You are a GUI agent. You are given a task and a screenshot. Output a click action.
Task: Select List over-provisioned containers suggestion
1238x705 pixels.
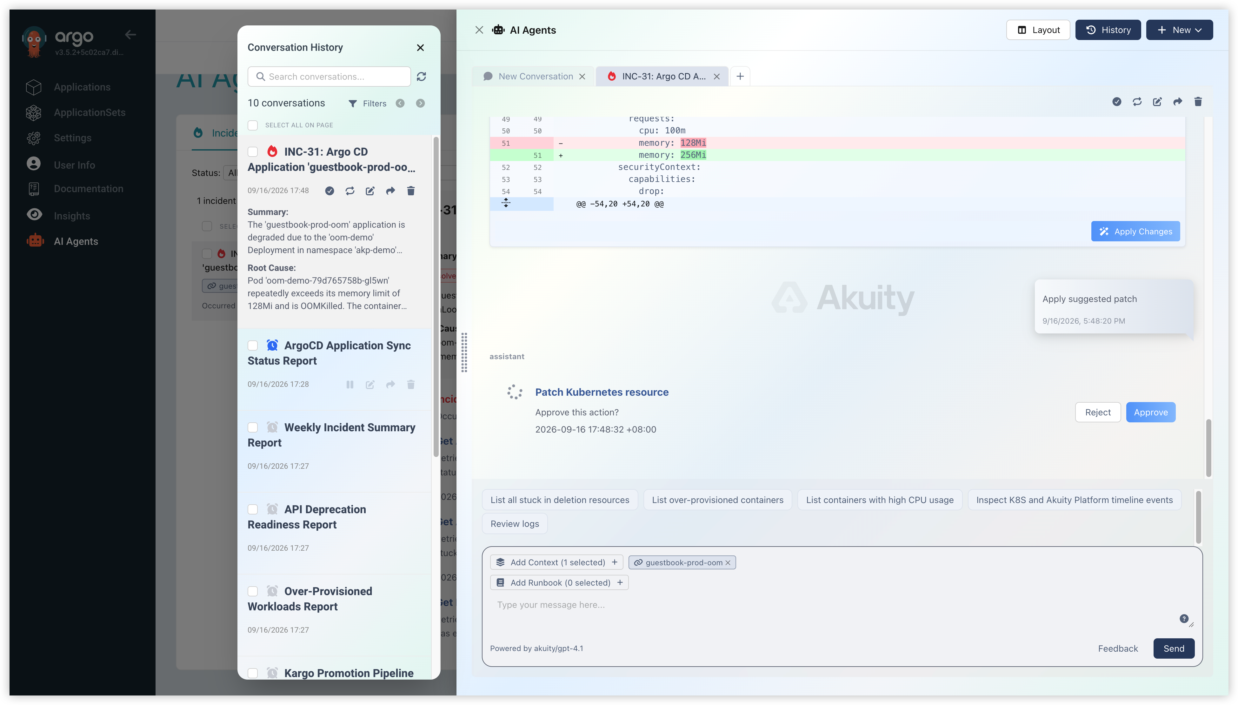[x=717, y=500]
